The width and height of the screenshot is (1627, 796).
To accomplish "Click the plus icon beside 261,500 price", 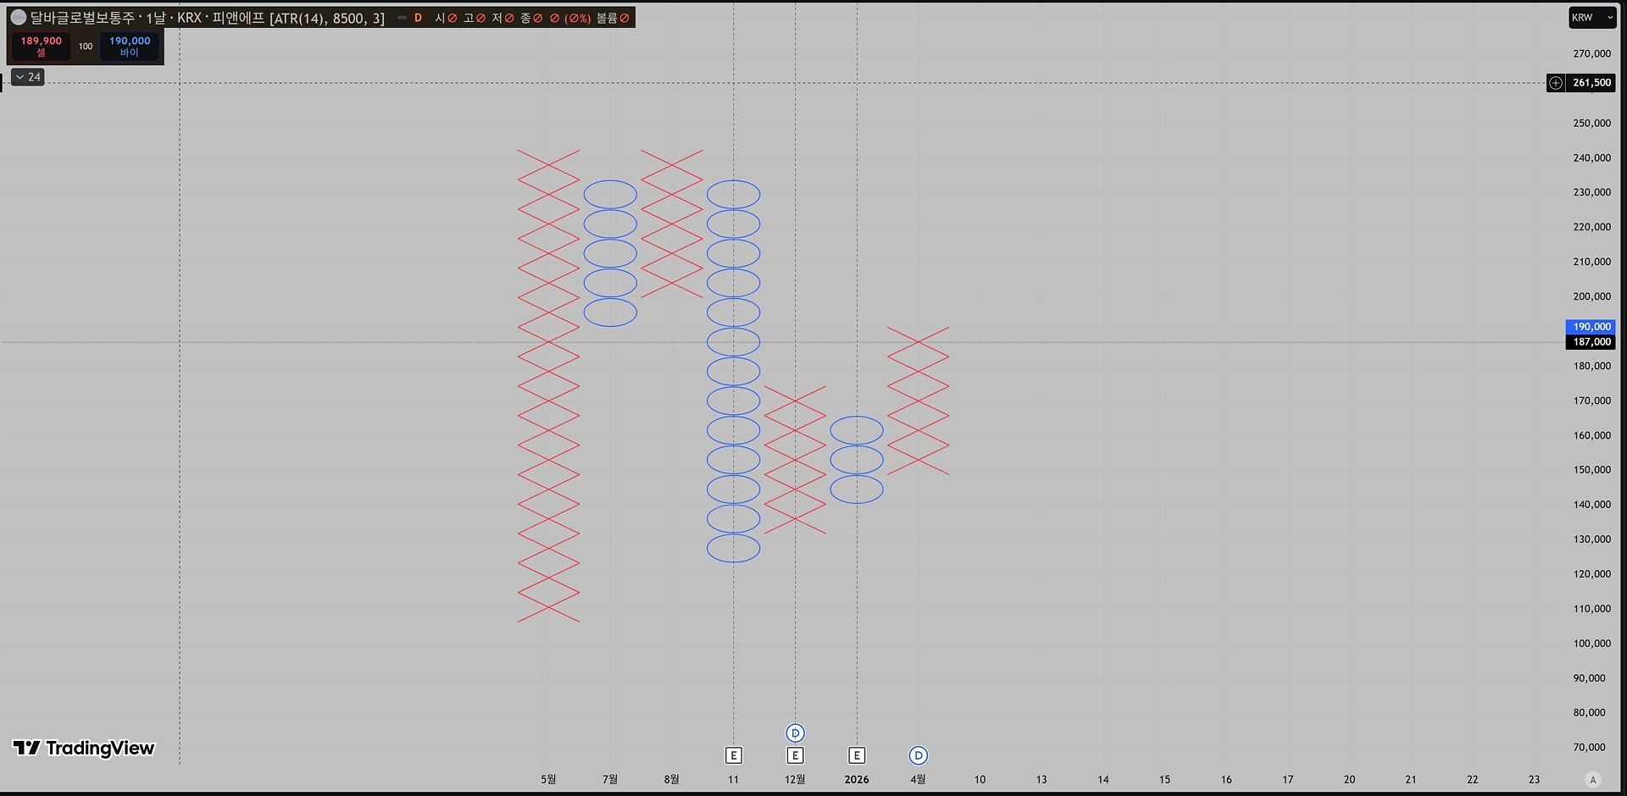I will [x=1556, y=83].
